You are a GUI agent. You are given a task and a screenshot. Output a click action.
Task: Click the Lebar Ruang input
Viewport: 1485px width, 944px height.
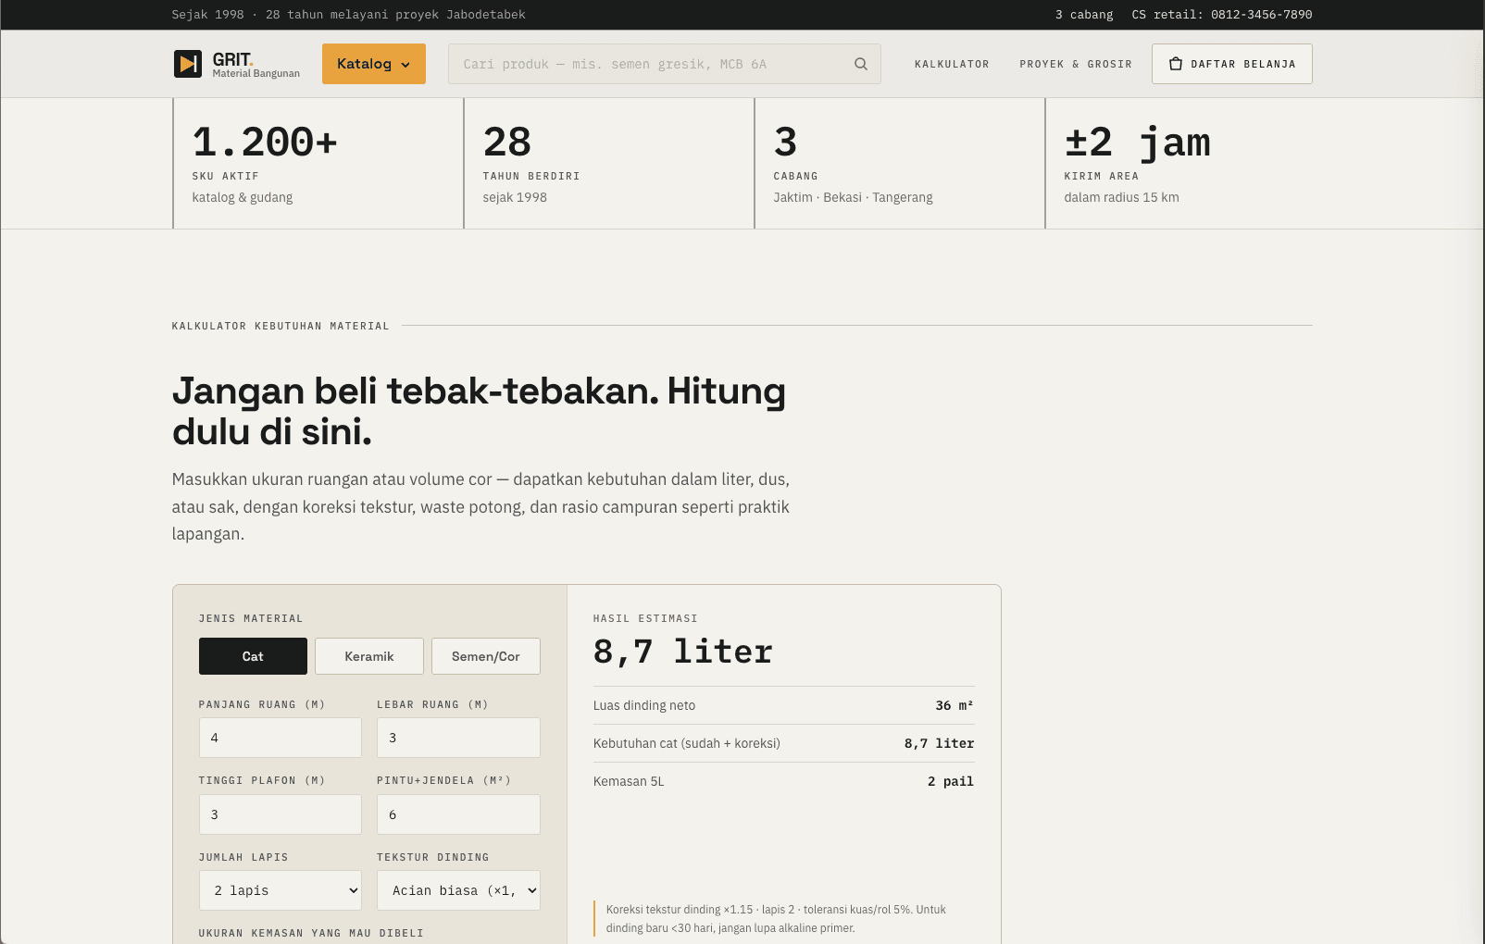tap(458, 738)
